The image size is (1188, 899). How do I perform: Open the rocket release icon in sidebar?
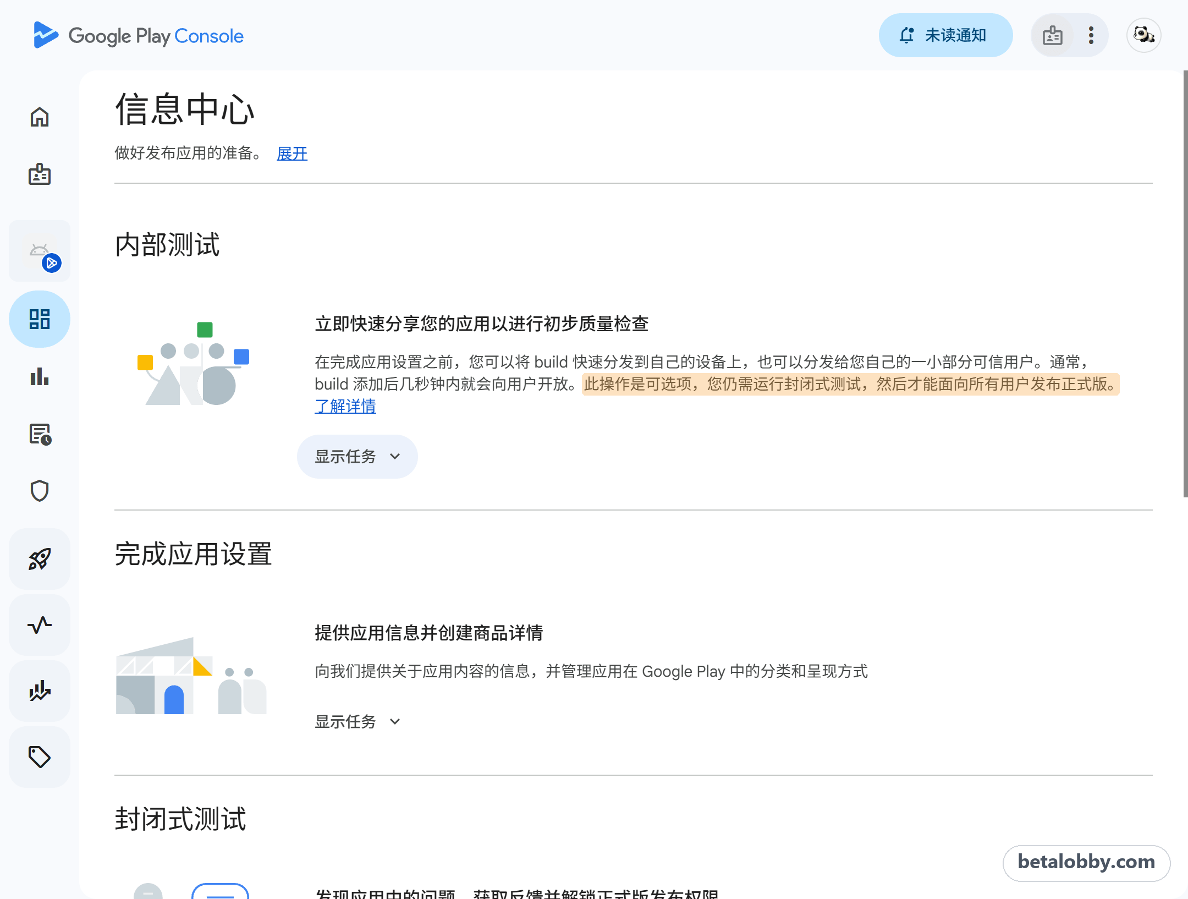[x=40, y=559]
